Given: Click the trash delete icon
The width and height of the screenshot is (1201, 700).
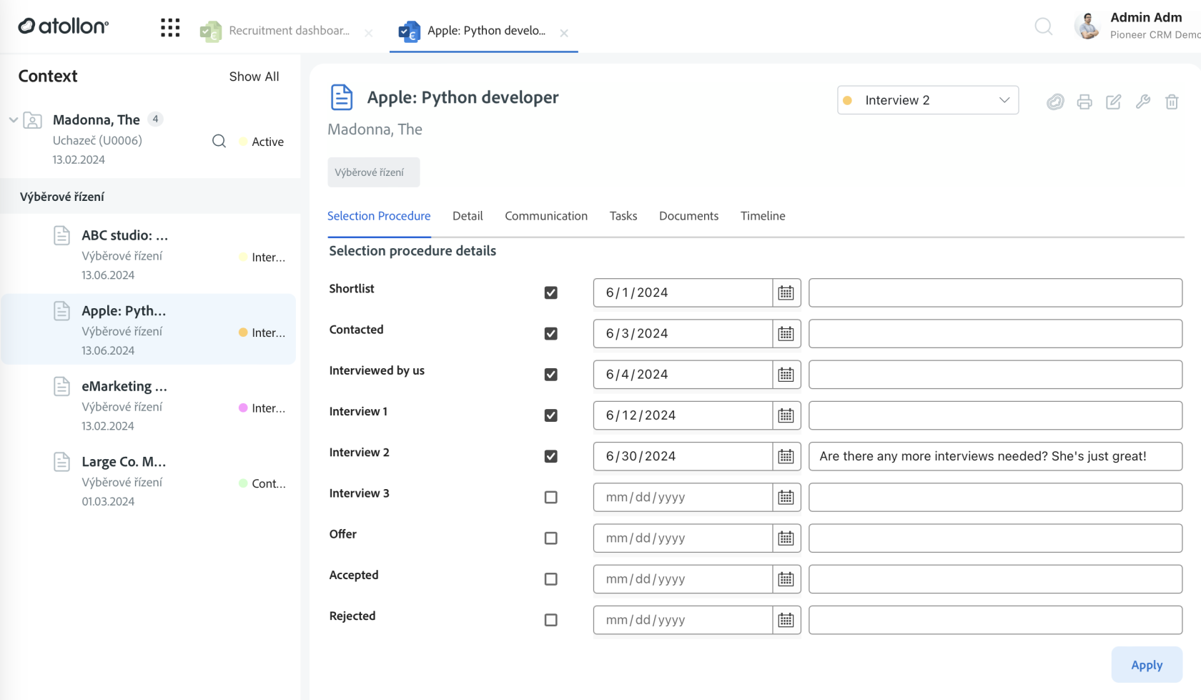Looking at the screenshot, I should click(1172, 102).
